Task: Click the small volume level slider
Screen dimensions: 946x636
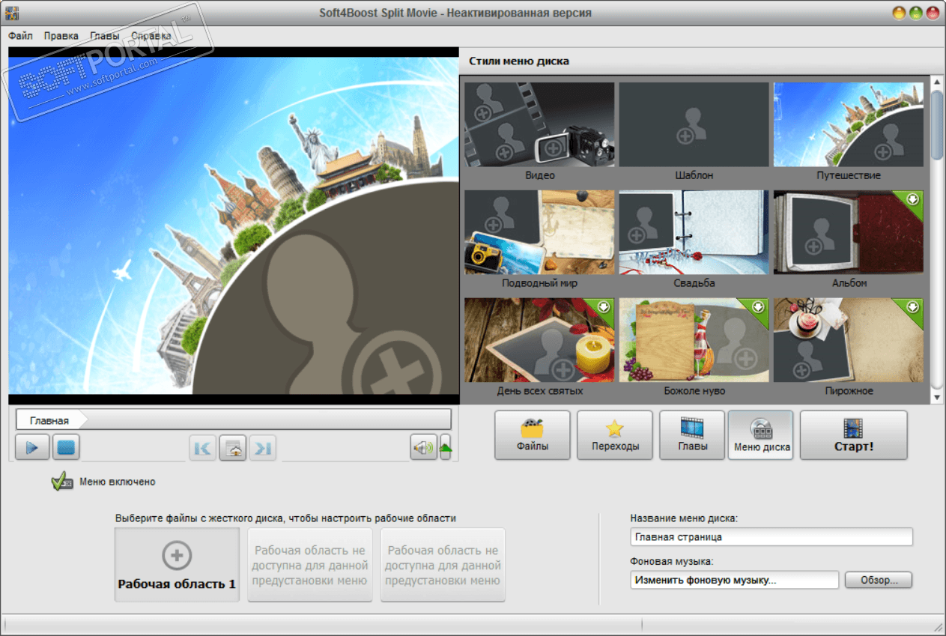Action: pyautogui.click(x=446, y=448)
